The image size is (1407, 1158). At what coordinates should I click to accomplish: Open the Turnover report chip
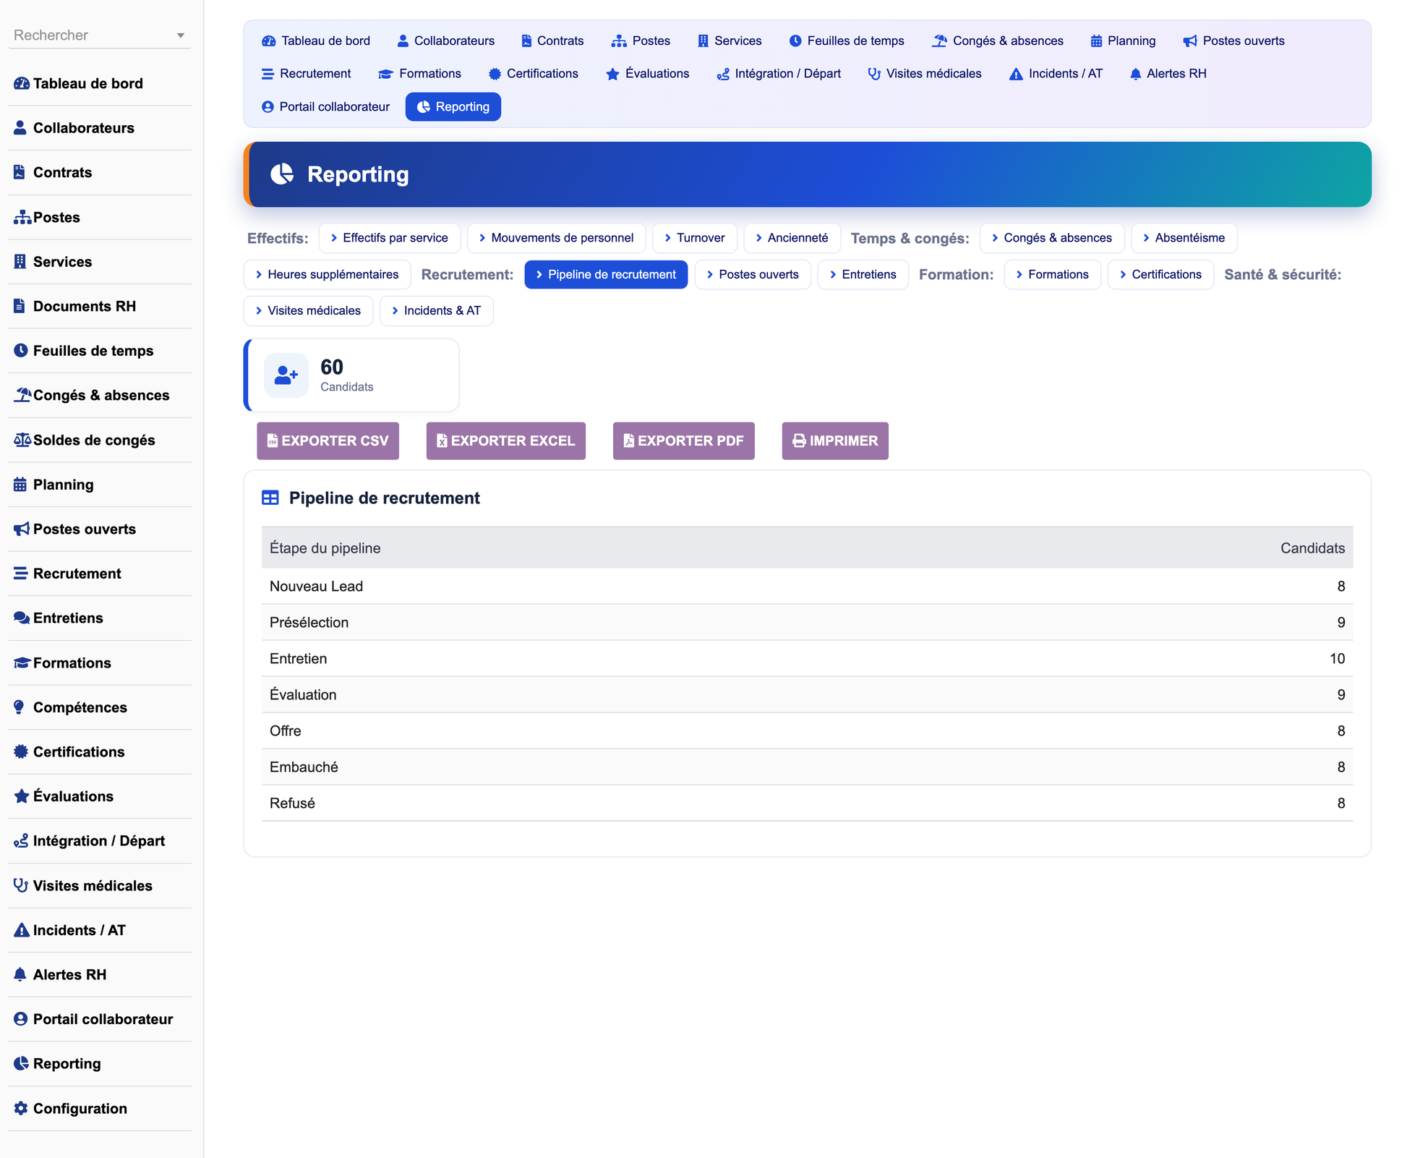tap(695, 238)
